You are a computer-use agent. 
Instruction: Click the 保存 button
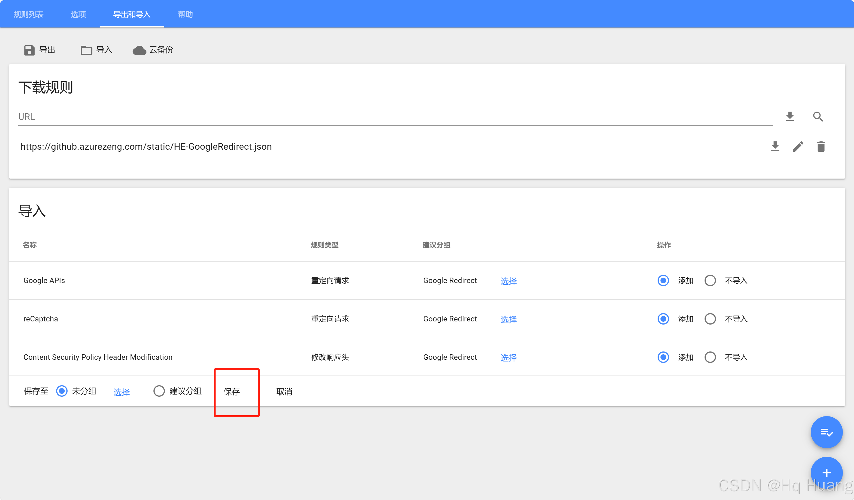(232, 392)
